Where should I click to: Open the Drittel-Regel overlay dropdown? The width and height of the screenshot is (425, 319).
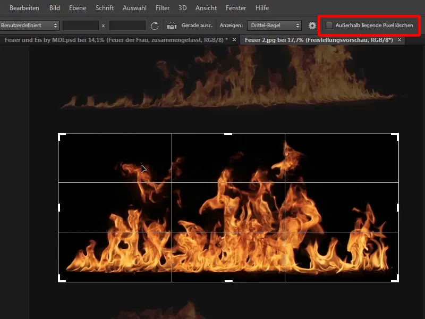274,26
